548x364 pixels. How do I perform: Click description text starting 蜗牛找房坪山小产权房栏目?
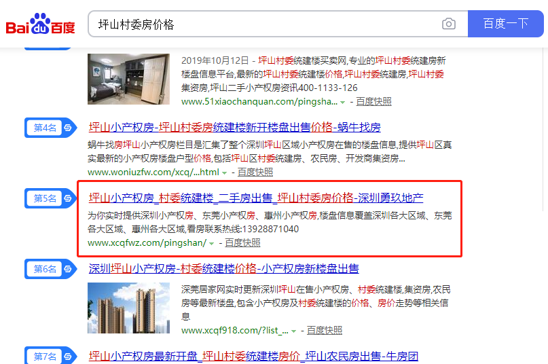pos(270,151)
